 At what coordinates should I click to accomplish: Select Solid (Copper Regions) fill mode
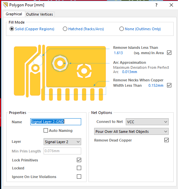(12, 29)
